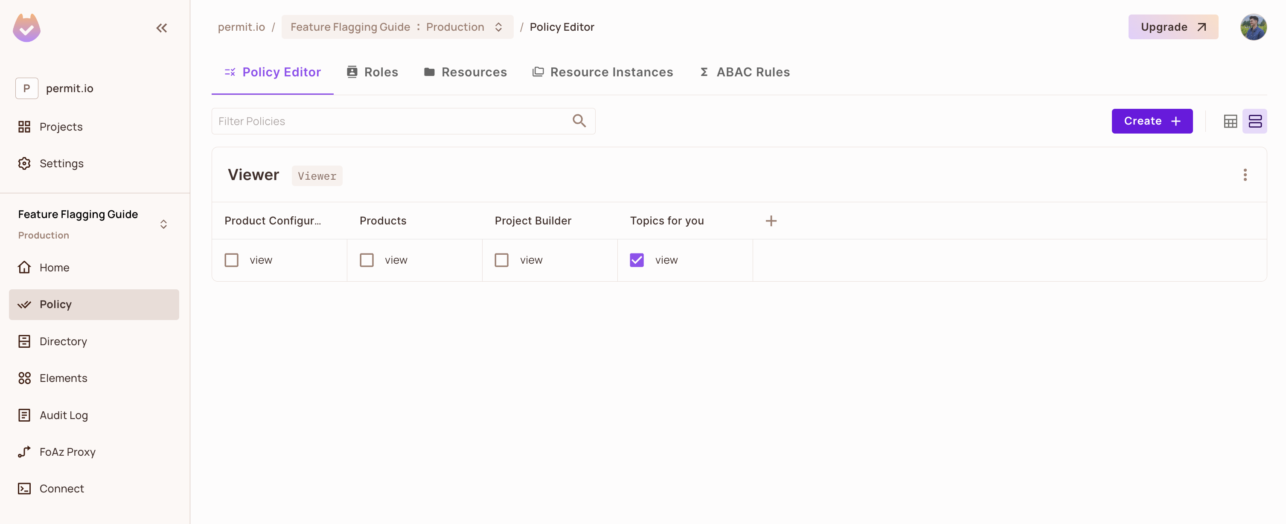This screenshot has height=524, width=1286.
Task: Open the Connect terminal icon
Action: point(25,489)
